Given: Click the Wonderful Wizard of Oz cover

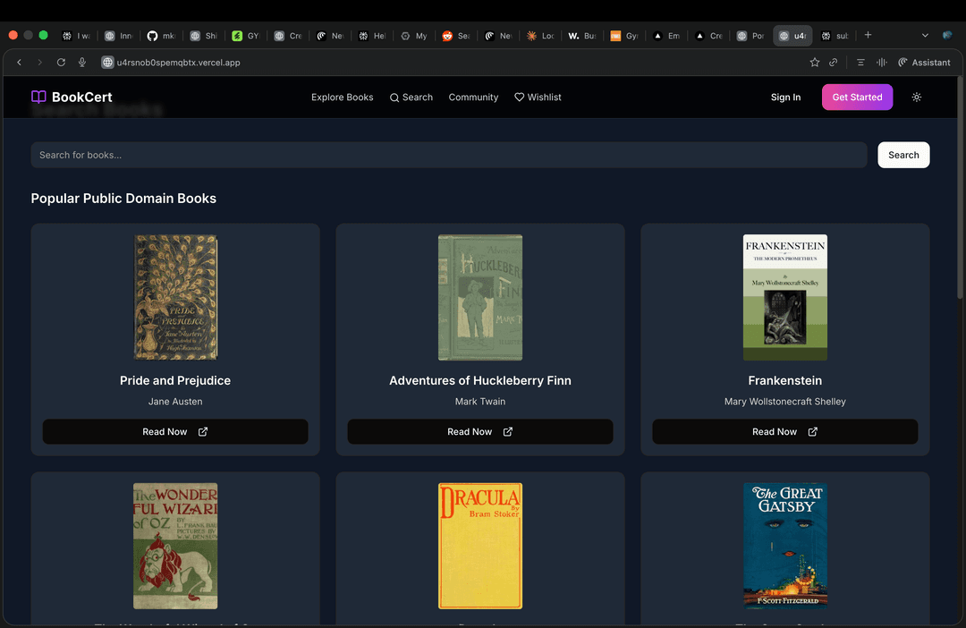Looking at the screenshot, I should click(175, 546).
